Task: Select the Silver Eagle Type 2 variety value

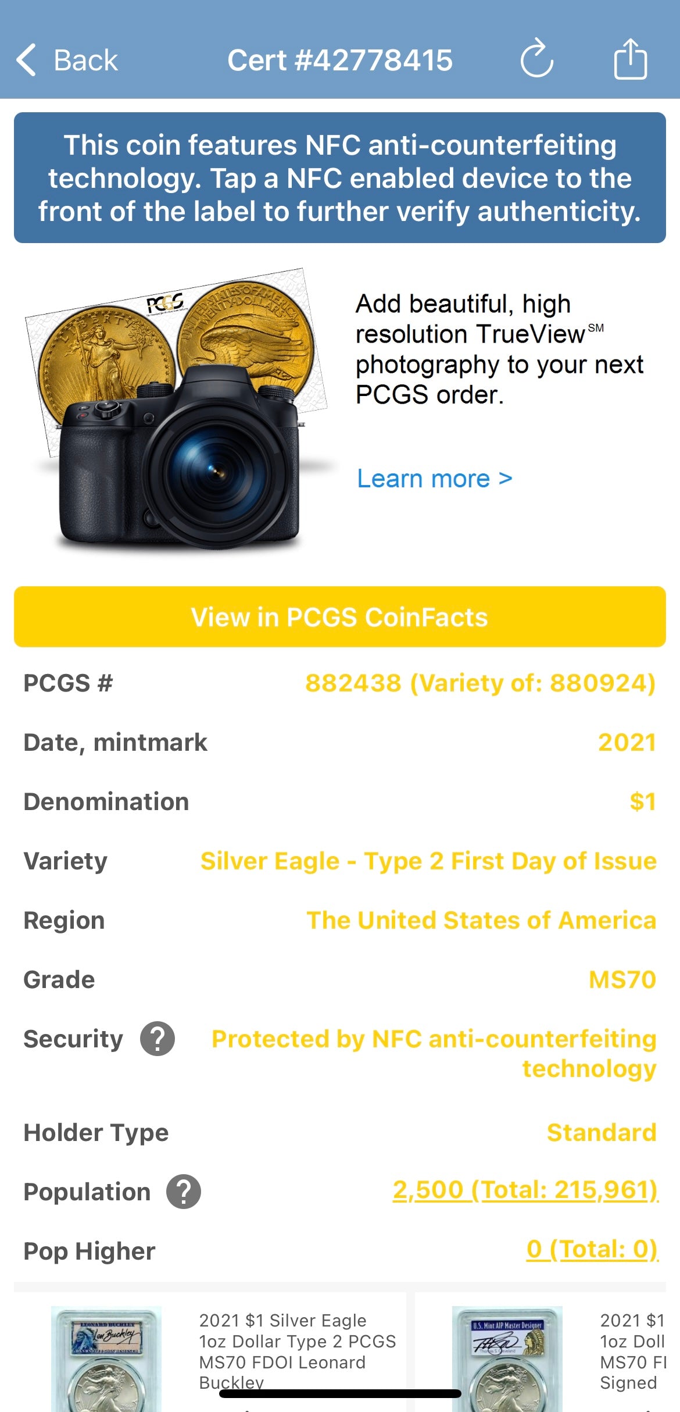Action: pyautogui.click(x=428, y=861)
